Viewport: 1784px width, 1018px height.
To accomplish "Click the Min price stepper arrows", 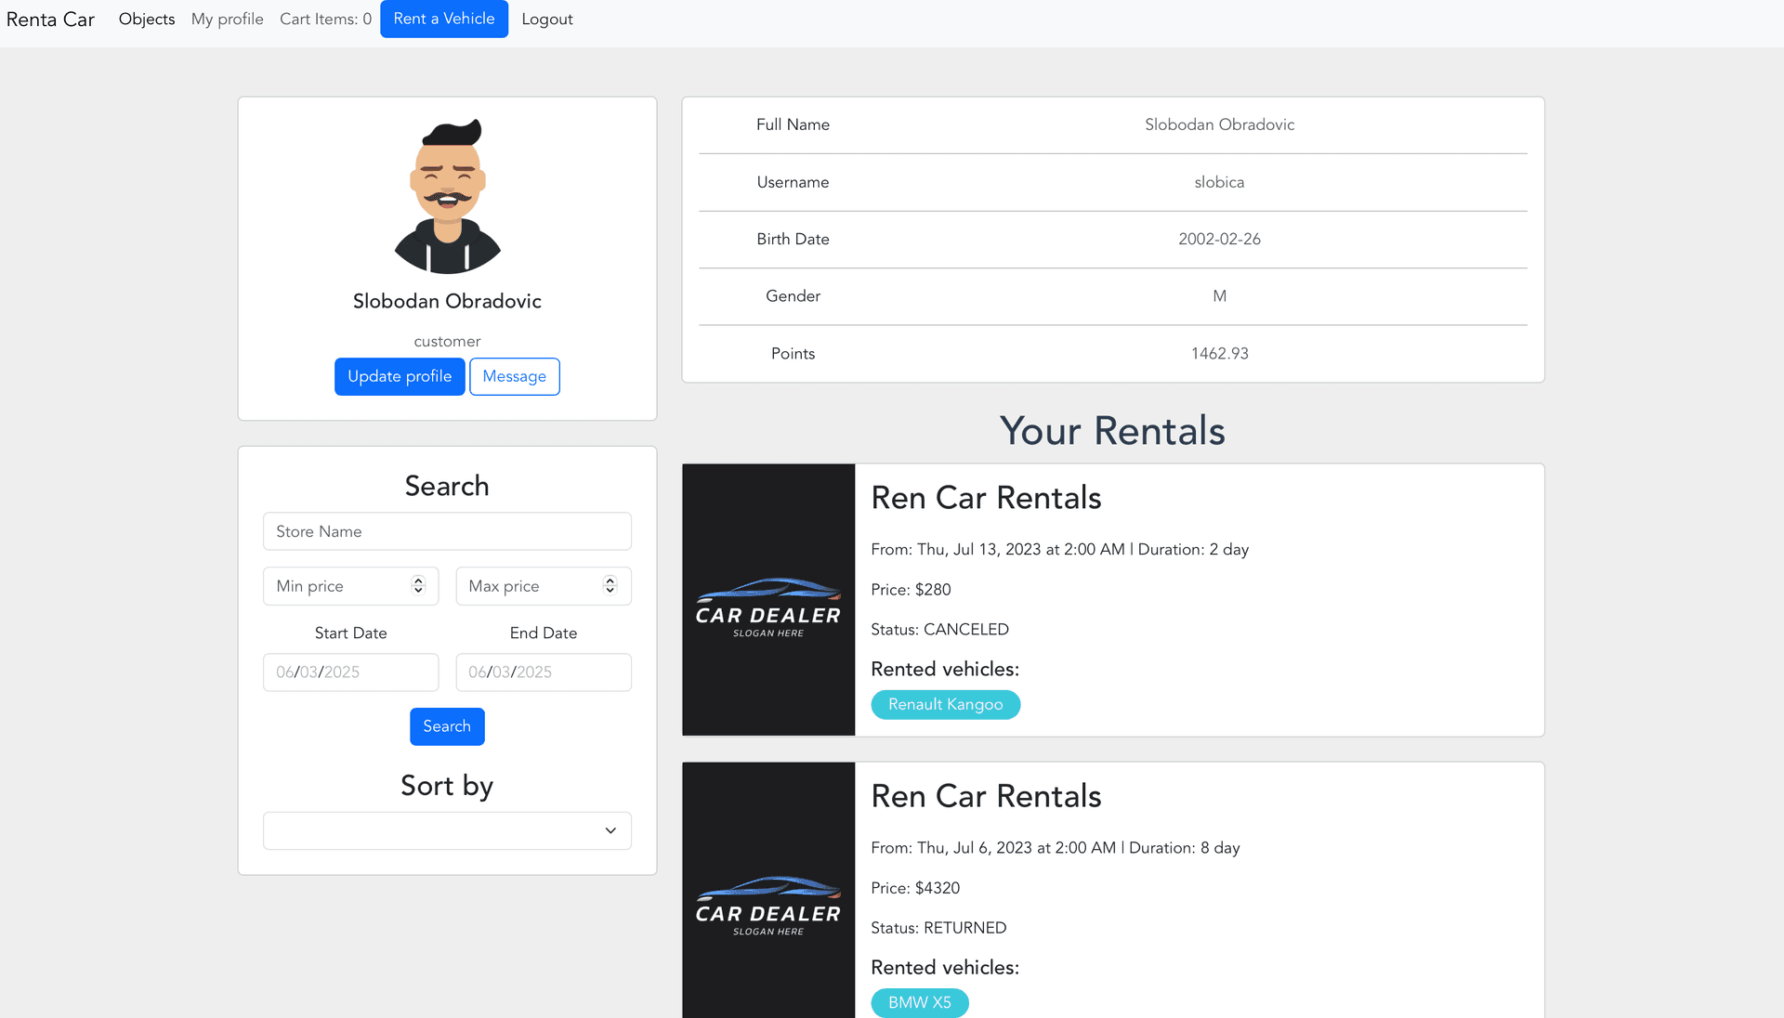I will (418, 585).
